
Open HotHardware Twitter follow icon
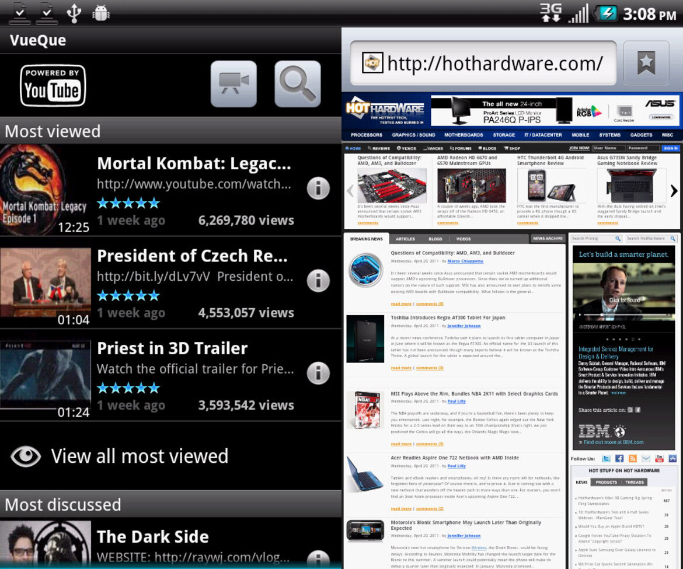[x=606, y=459]
